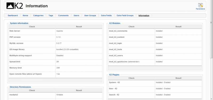
Task: Click Result column header in Directory Permissions
Action: (x=79, y=90)
